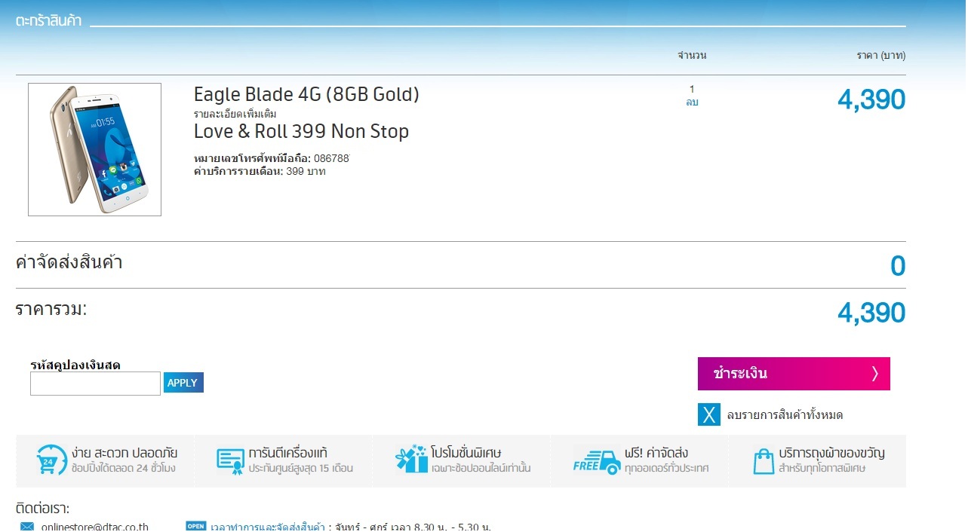Image resolution: width=968 pixels, height=532 pixels.
Task: Click การันตีเครื่องแท้ banner text
Action: [x=288, y=453]
